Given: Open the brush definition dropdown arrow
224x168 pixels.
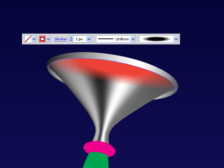Looking at the screenshot, I should pyautogui.click(x=176, y=39).
